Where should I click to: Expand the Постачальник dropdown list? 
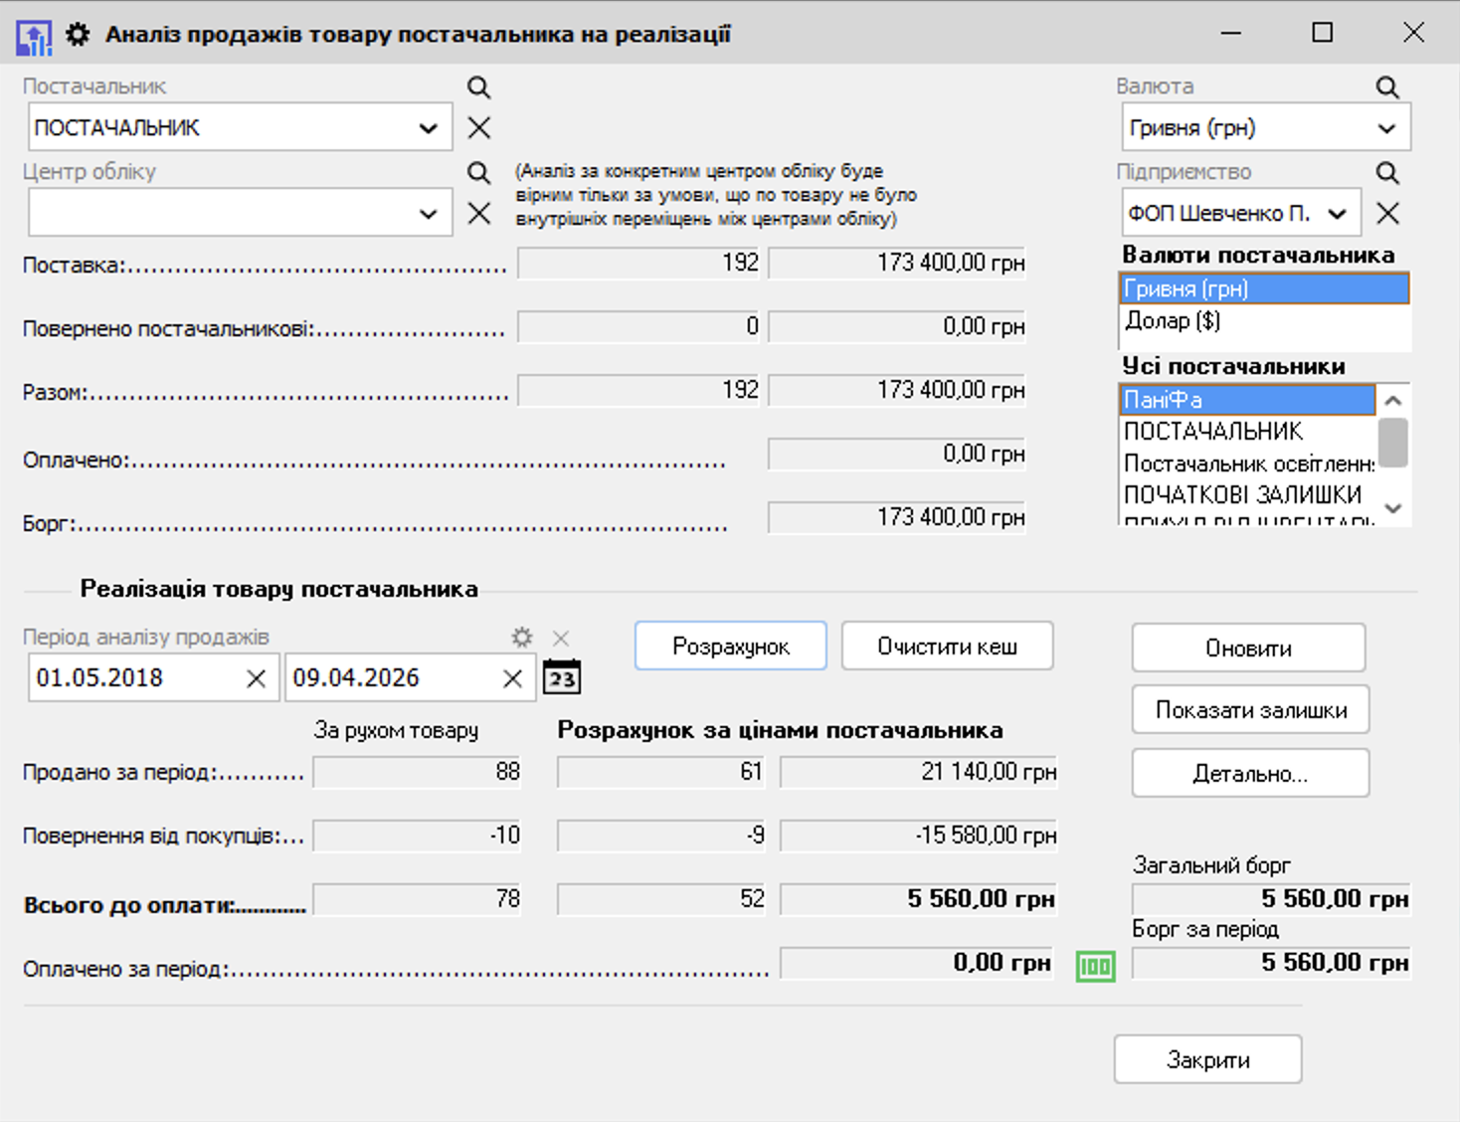click(x=429, y=128)
